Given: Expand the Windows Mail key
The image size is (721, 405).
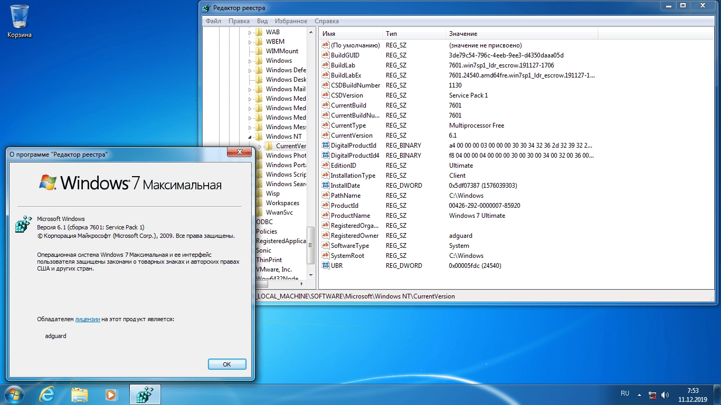Looking at the screenshot, I should (x=250, y=89).
